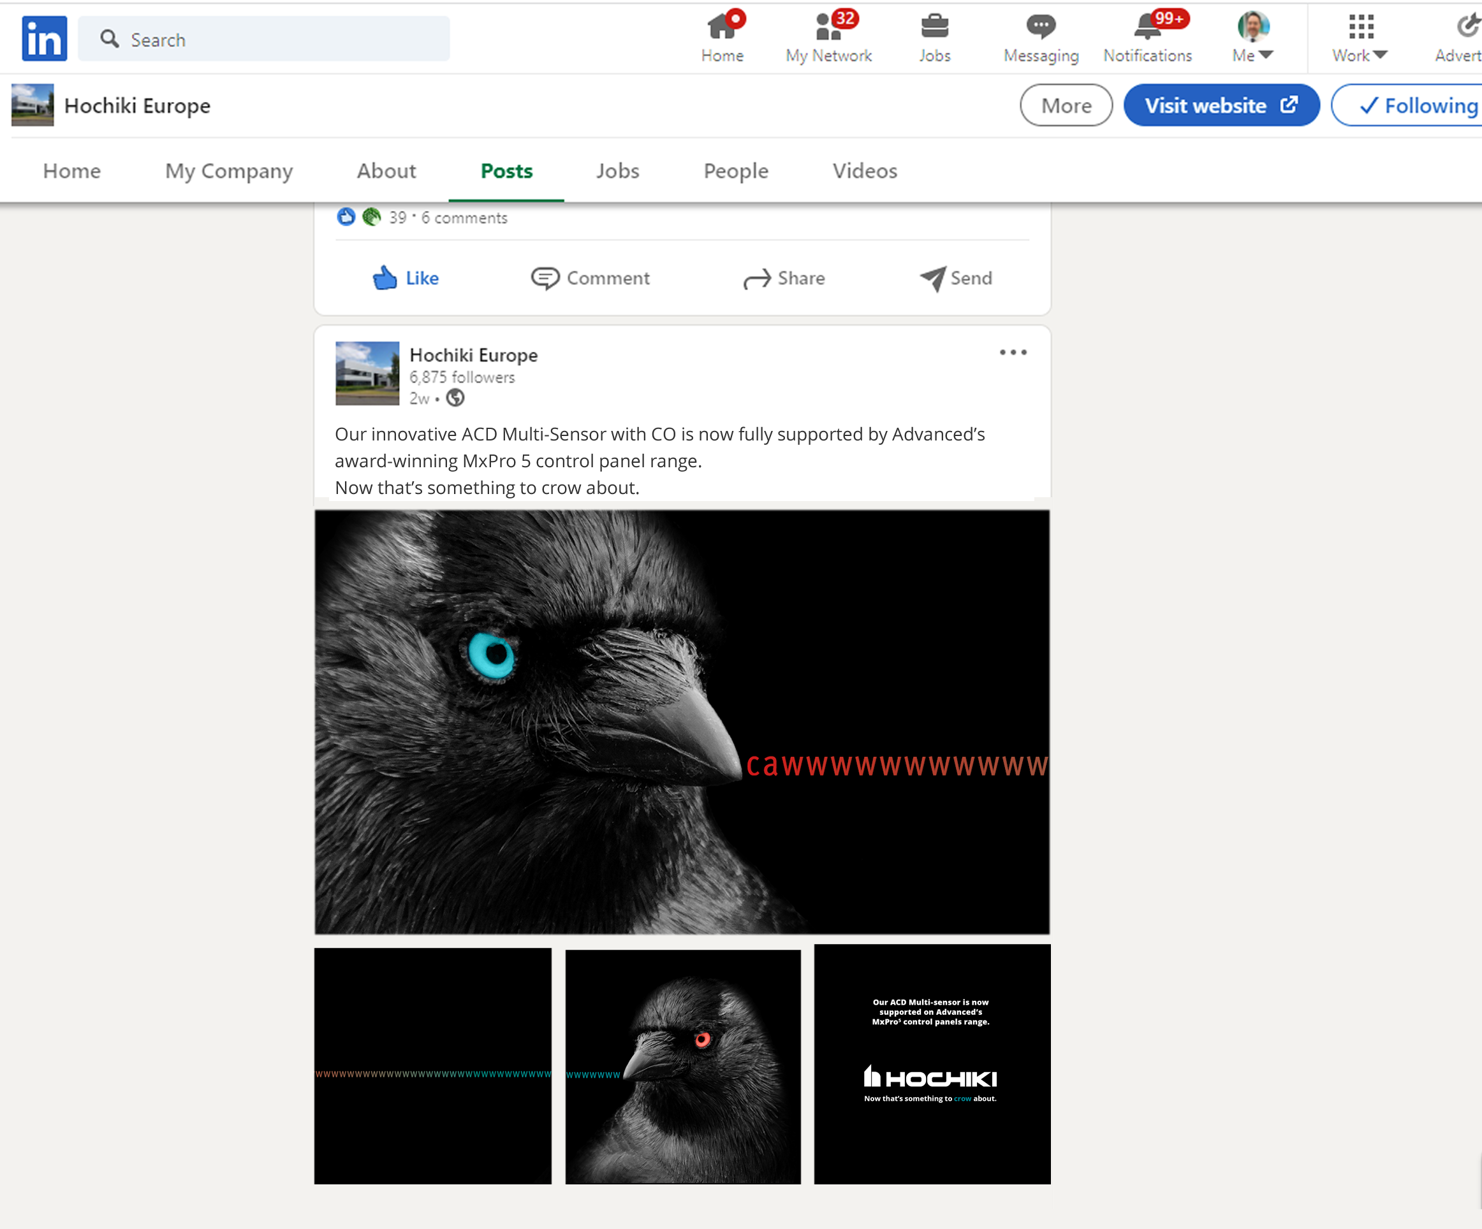Open the Hochiki Europe post author link
This screenshot has height=1229, width=1482.
click(474, 355)
